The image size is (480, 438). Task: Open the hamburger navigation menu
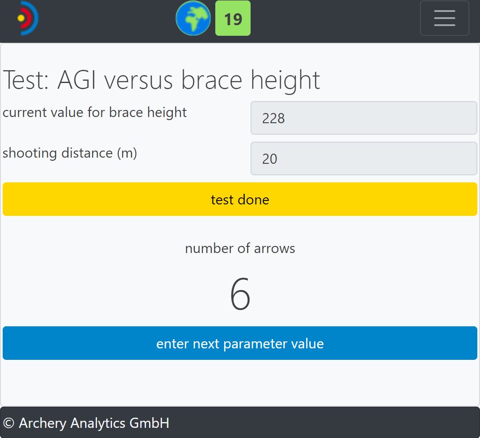point(444,18)
